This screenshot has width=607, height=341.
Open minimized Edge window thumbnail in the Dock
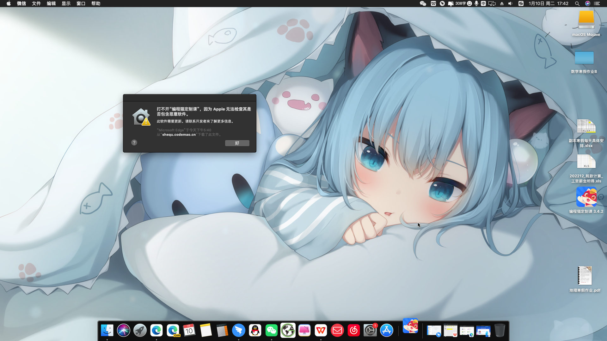tap(467, 331)
